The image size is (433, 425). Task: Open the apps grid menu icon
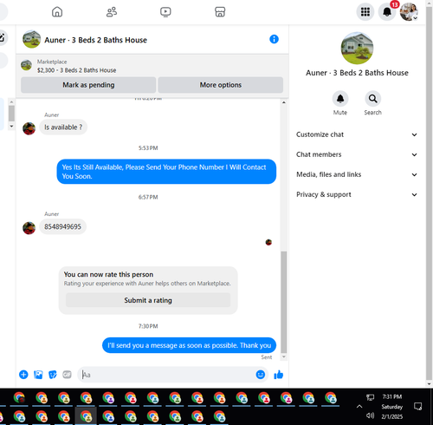click(x=365, y=12)
